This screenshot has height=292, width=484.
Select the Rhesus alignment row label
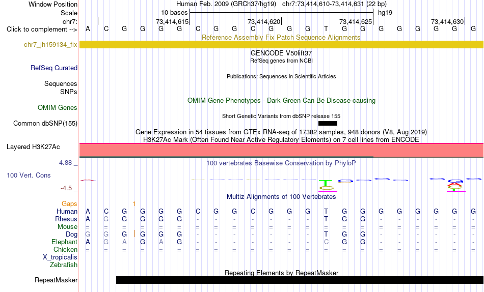tap(66, 219)
